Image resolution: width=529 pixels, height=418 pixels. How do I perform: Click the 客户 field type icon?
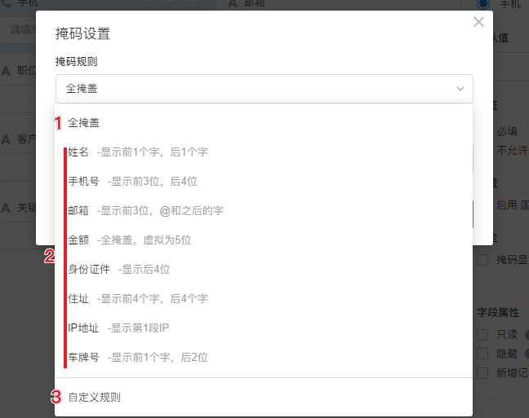[6, 139]
